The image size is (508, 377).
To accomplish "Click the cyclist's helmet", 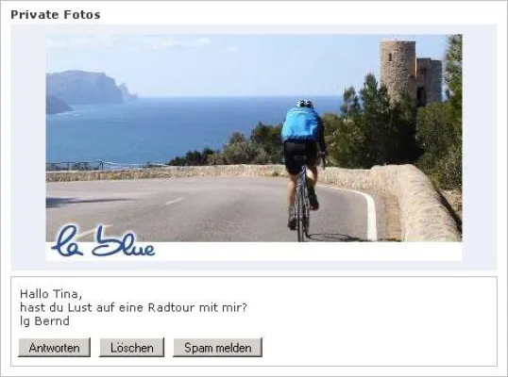I will tap(305, 104).
